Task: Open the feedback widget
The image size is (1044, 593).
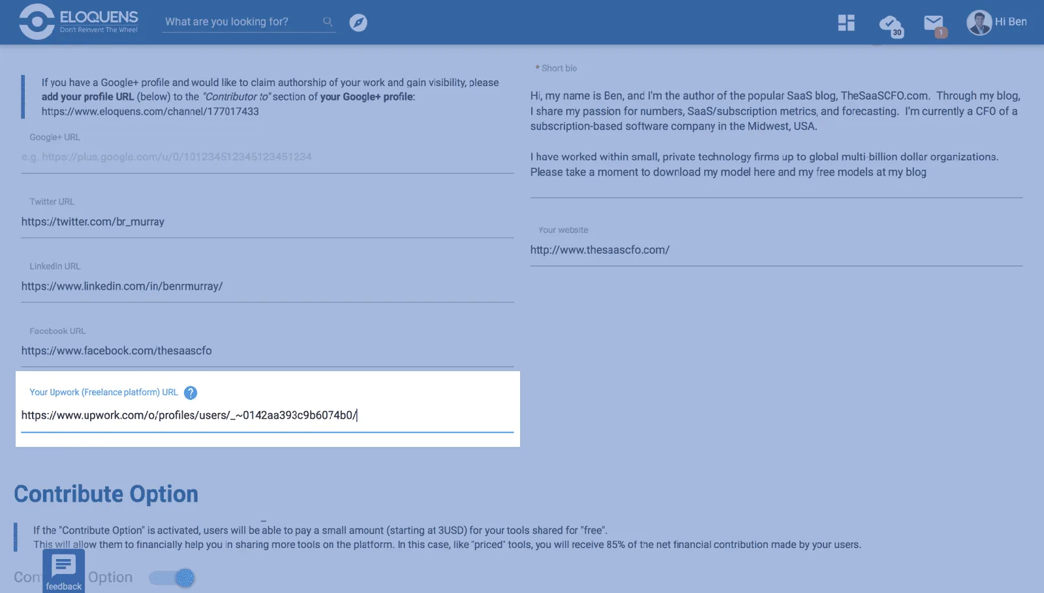Action: pos(64,571)
